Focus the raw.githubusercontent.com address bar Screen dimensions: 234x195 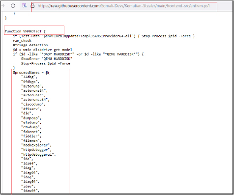coord(124,6)
